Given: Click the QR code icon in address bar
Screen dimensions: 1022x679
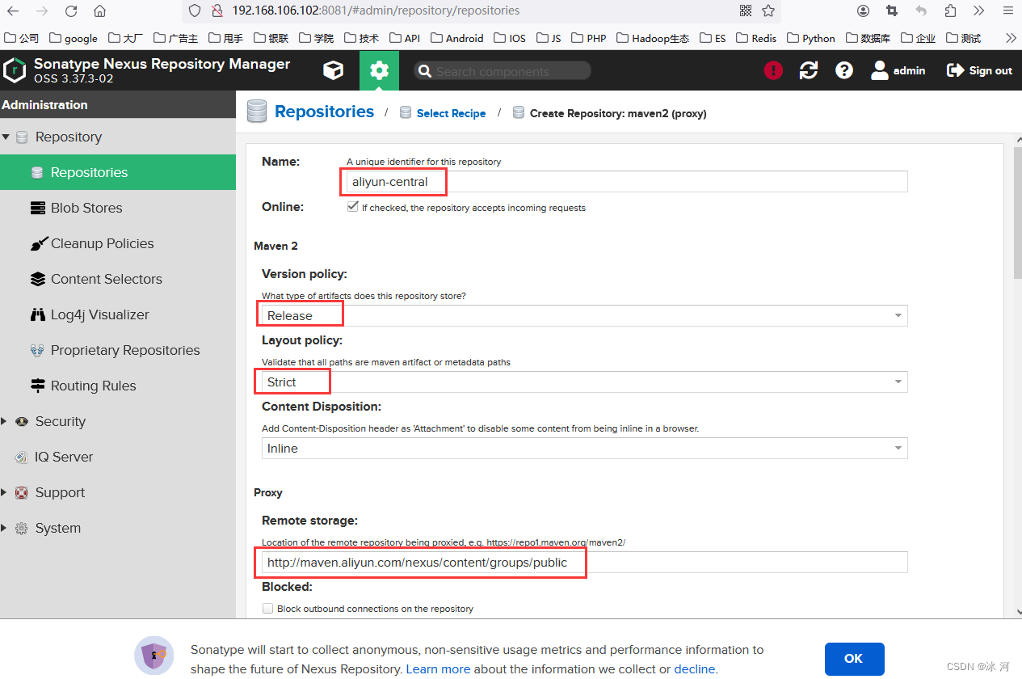Looking at the screenshot, I should pos(746,11).
